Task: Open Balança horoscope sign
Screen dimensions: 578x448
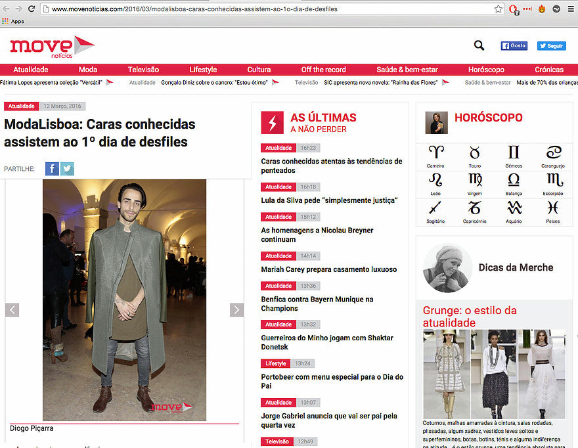Action: tap(514, 184)
